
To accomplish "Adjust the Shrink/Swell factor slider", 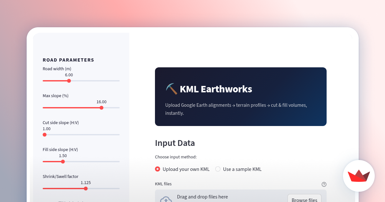I will 85,189.
